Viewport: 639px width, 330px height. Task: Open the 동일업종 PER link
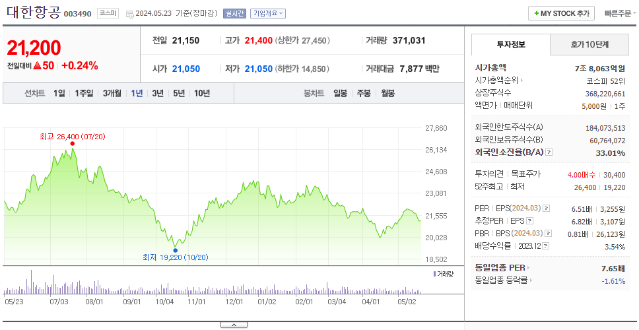point(500,268)
